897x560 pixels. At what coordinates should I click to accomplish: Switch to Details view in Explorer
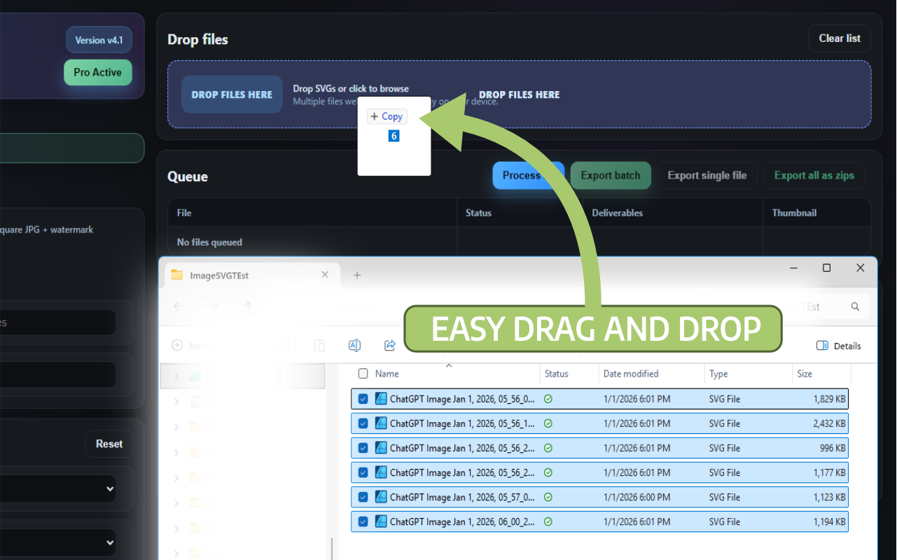838,345
